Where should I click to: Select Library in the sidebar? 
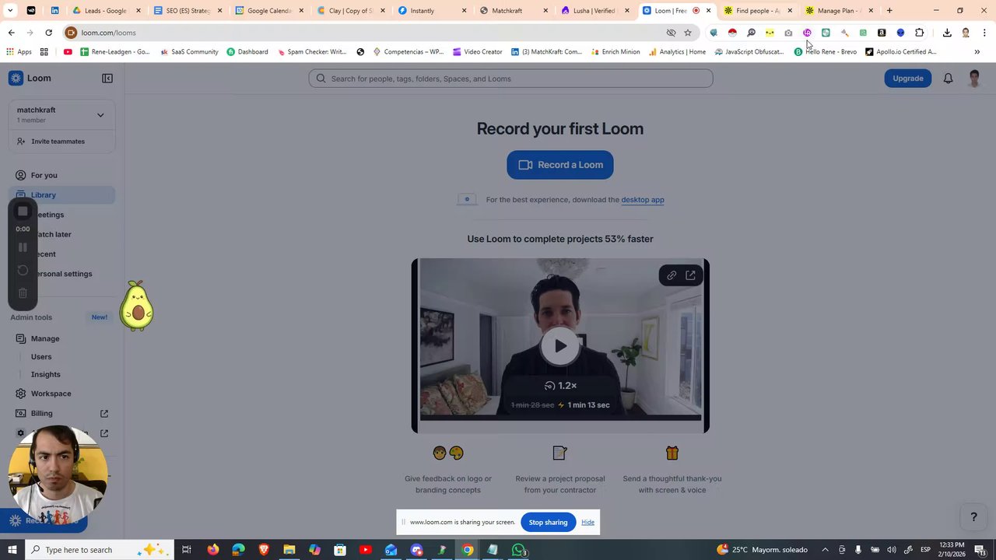pyautogui.click(x=62, y=195)
